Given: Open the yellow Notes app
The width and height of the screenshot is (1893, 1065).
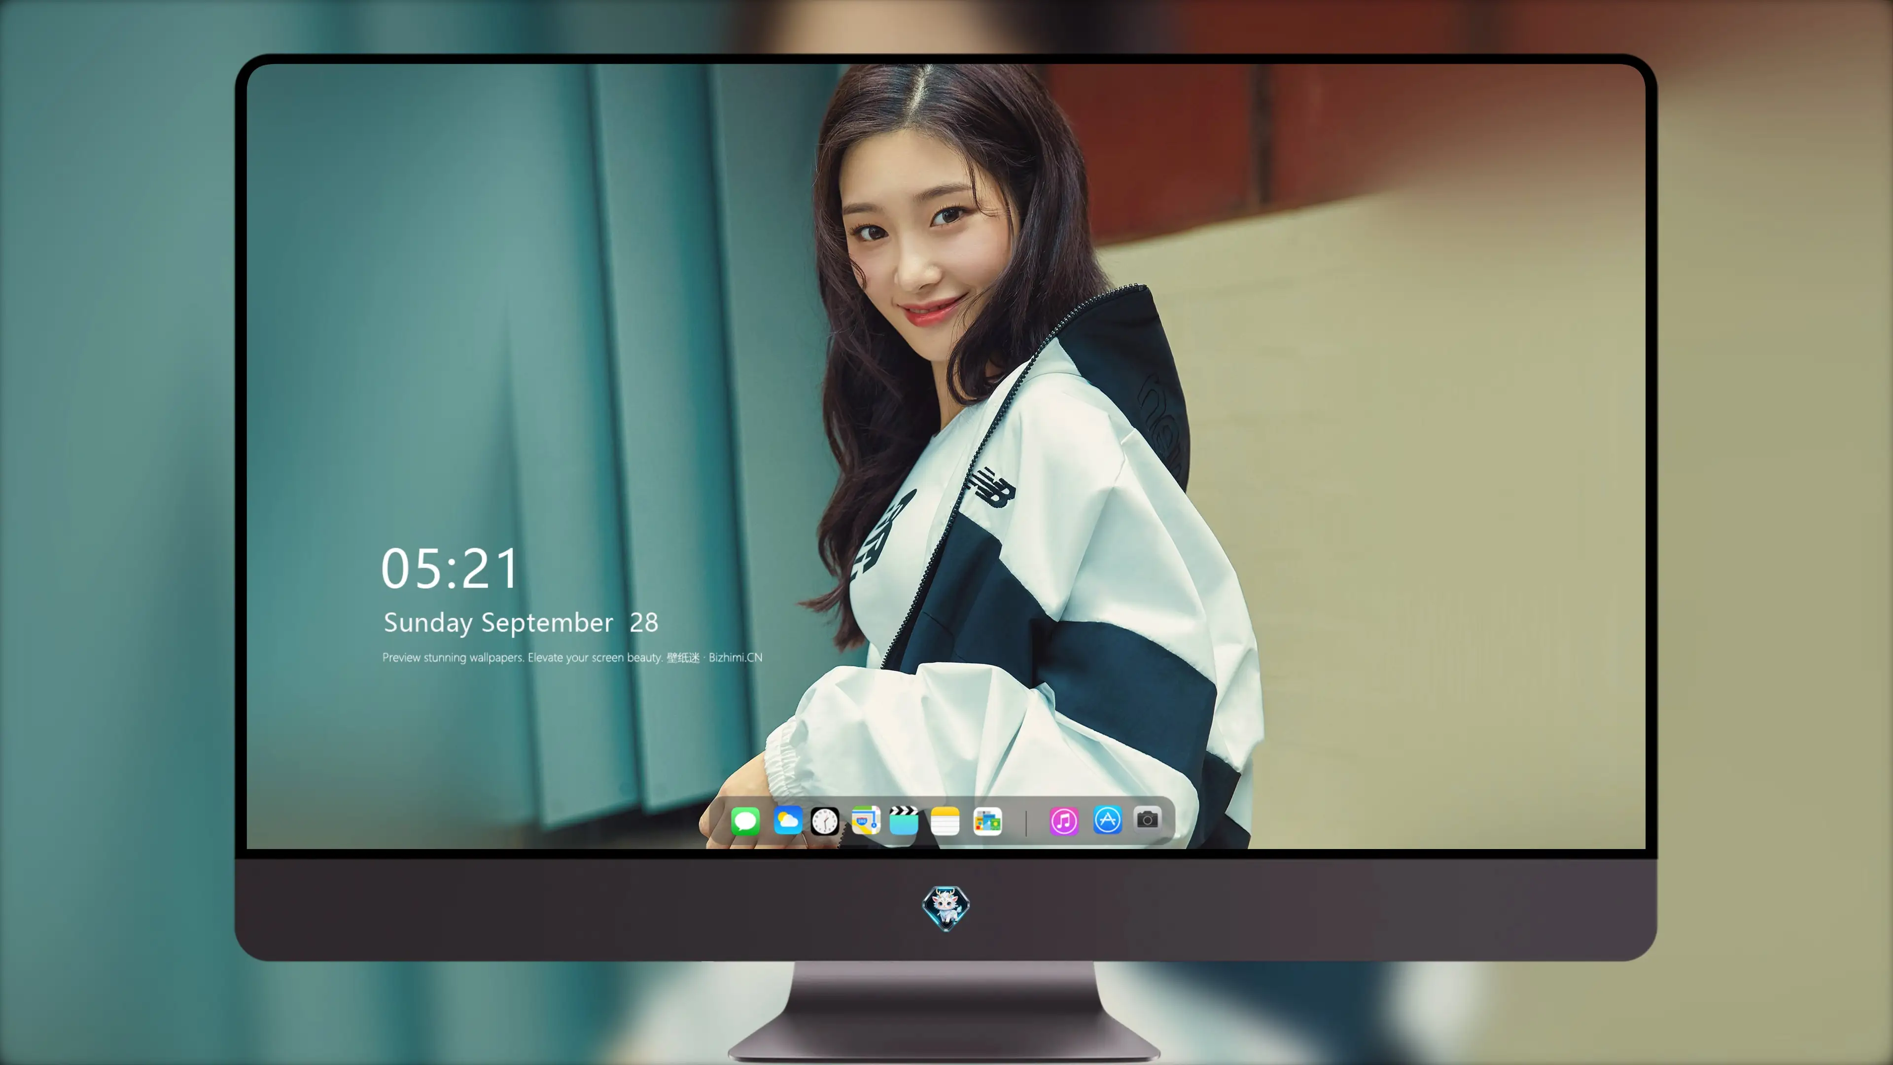Looking at the screenshot, I should pos(945,820).
